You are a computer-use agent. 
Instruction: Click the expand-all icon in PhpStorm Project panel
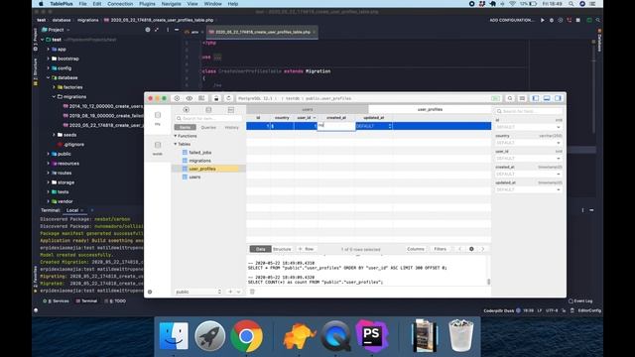pyautogui.click(x=157, y=30)
